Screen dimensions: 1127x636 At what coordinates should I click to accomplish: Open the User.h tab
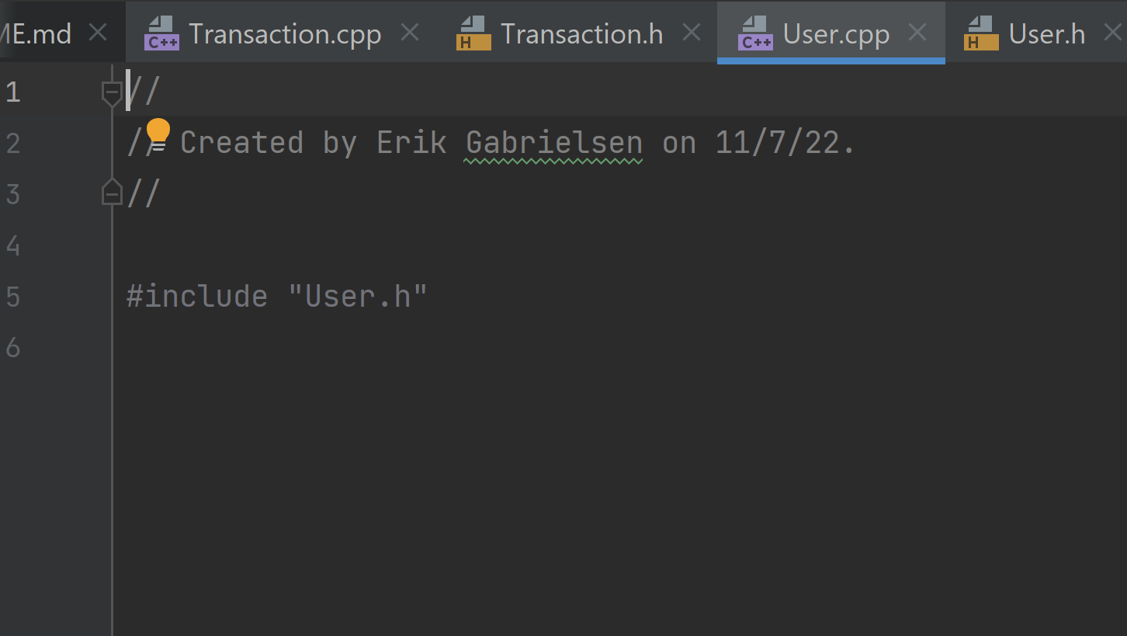coord(1046,33)
